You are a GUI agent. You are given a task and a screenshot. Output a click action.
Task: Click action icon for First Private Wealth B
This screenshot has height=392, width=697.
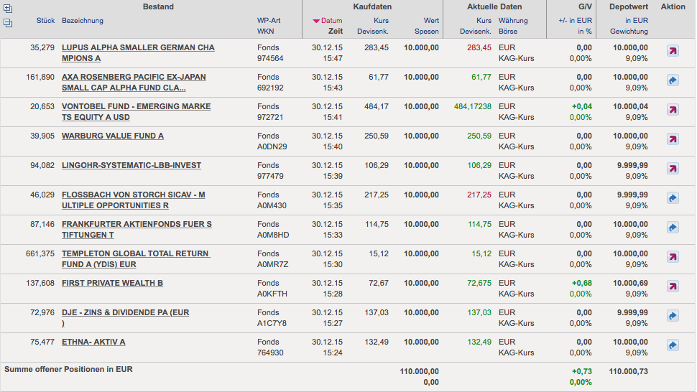[x=673, y=286]
